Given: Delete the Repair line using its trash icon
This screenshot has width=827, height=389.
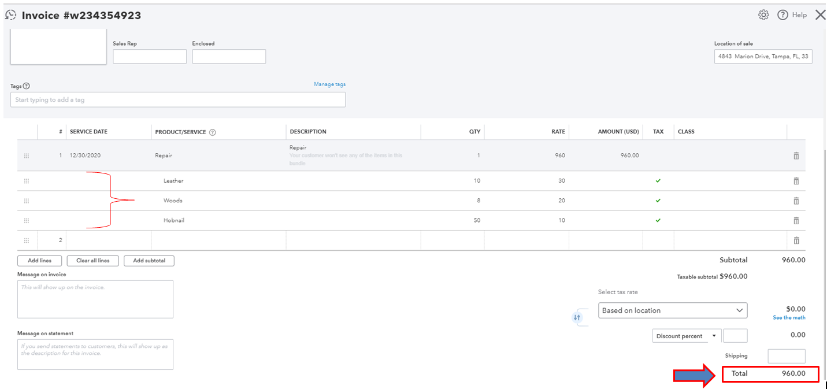Looking at the screenshot, I should click(796, 155).
